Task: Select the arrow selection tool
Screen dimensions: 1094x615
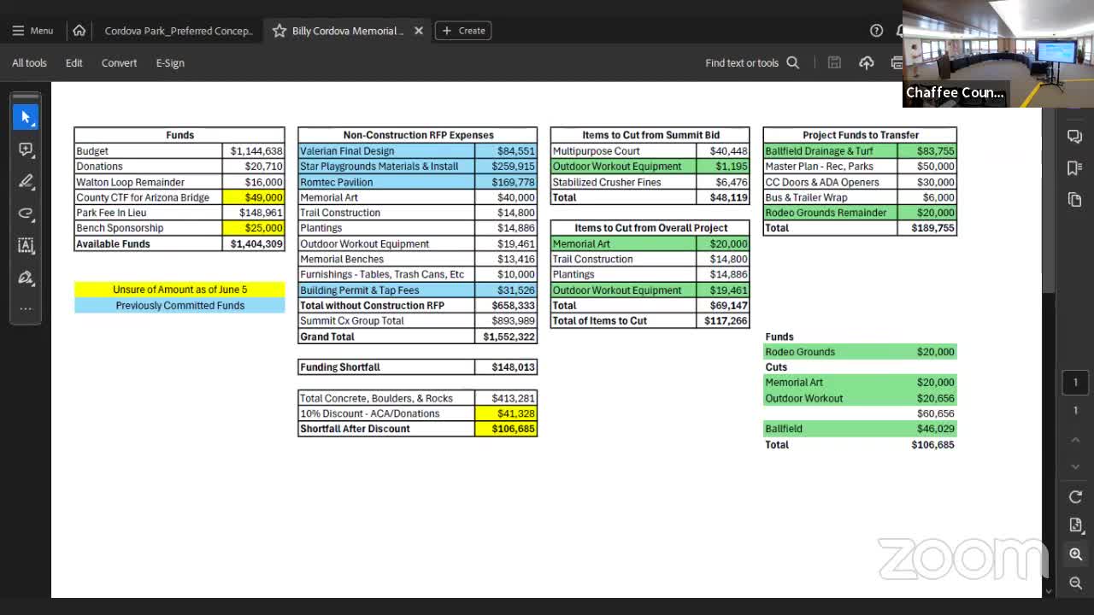Action: 26,117
